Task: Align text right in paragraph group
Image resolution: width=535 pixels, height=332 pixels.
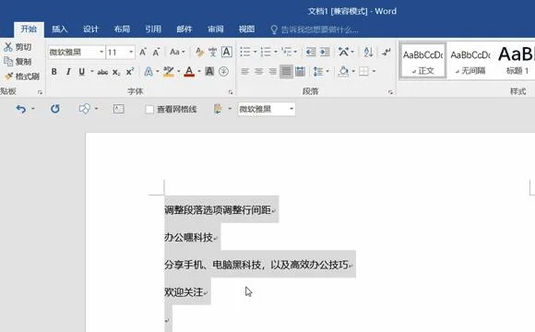Action: tap(272, 71)
